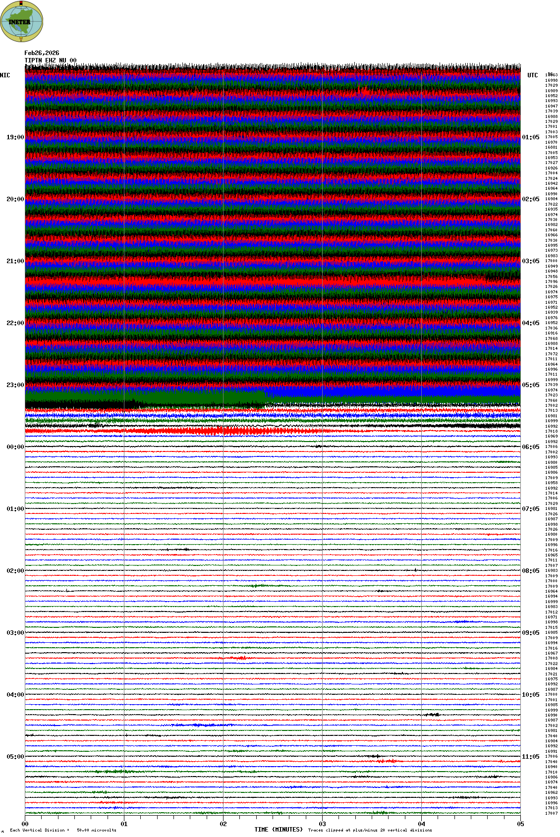Select the 21:00 local time marker
The height and width of the screenshot is (837, 560).
pos(15,261)
